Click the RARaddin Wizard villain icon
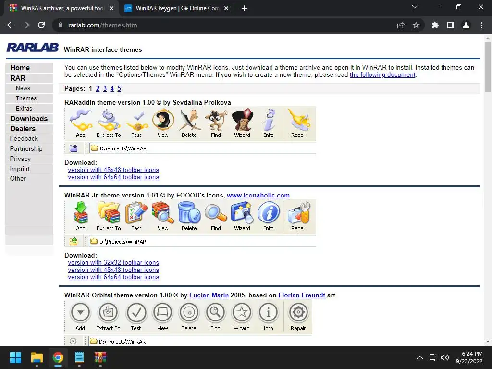This screenshot has width=492, height=369. click(x=242, y=120)
